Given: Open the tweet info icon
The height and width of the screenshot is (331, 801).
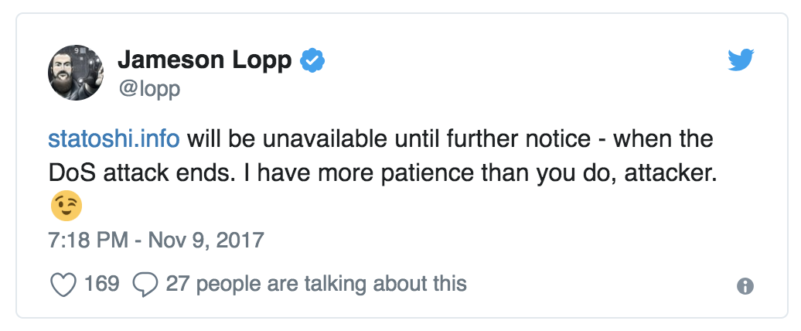Looking at the screenshot, I should 745,285.
